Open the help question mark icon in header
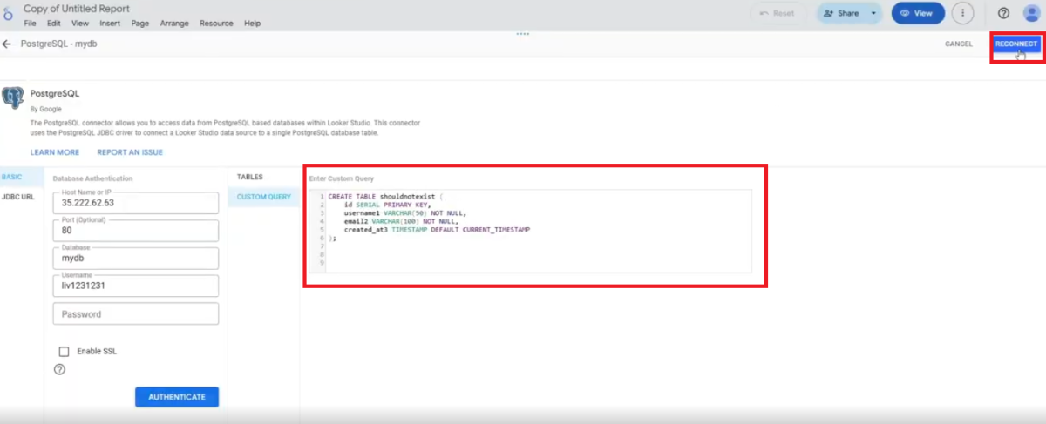 (1003, 13)
